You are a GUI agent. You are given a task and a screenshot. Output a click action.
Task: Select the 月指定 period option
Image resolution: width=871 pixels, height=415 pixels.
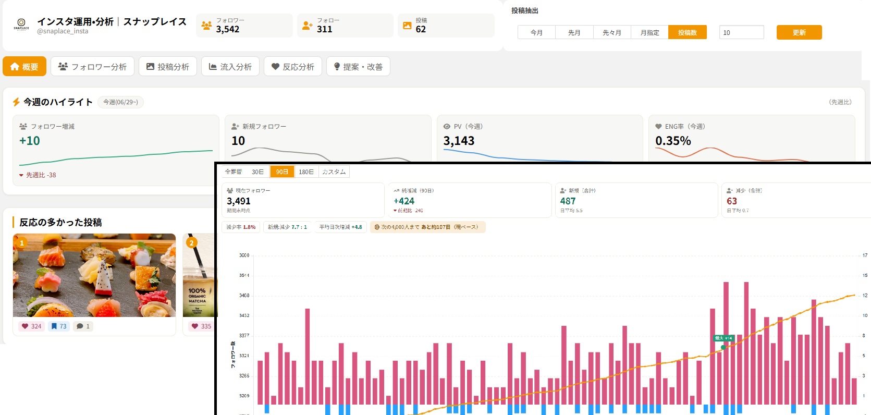tap(649, 32)
